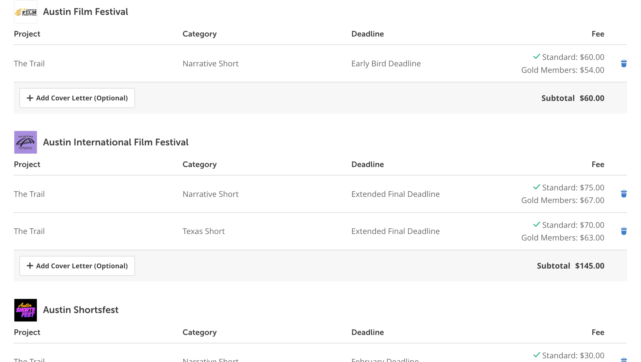Open Austin Shortsfest logo image
Viewport: 641px width, 362px height.
pyautogui.click(x=26, y=310)
